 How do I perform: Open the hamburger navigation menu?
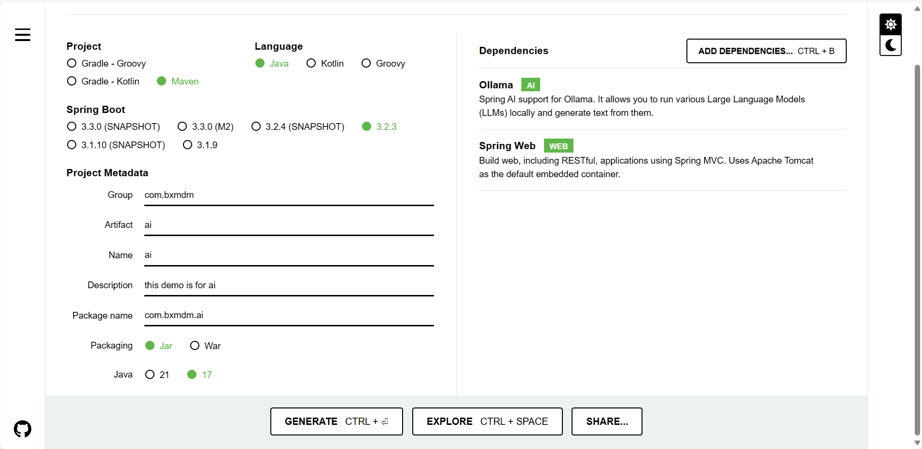click(x=23, y=35)
